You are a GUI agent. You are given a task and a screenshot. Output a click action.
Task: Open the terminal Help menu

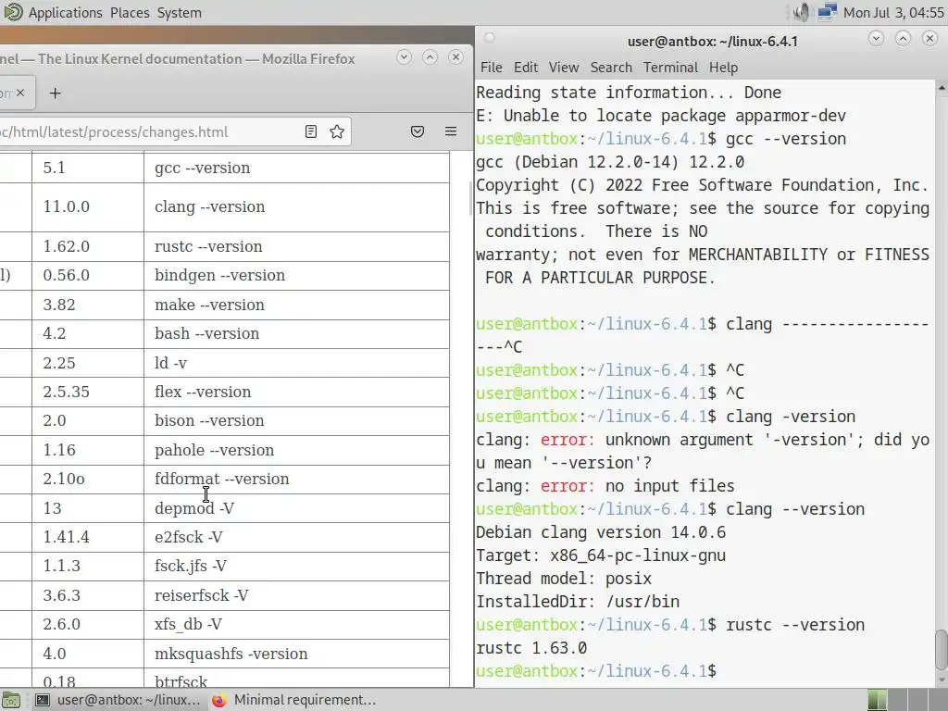(723, 67)
